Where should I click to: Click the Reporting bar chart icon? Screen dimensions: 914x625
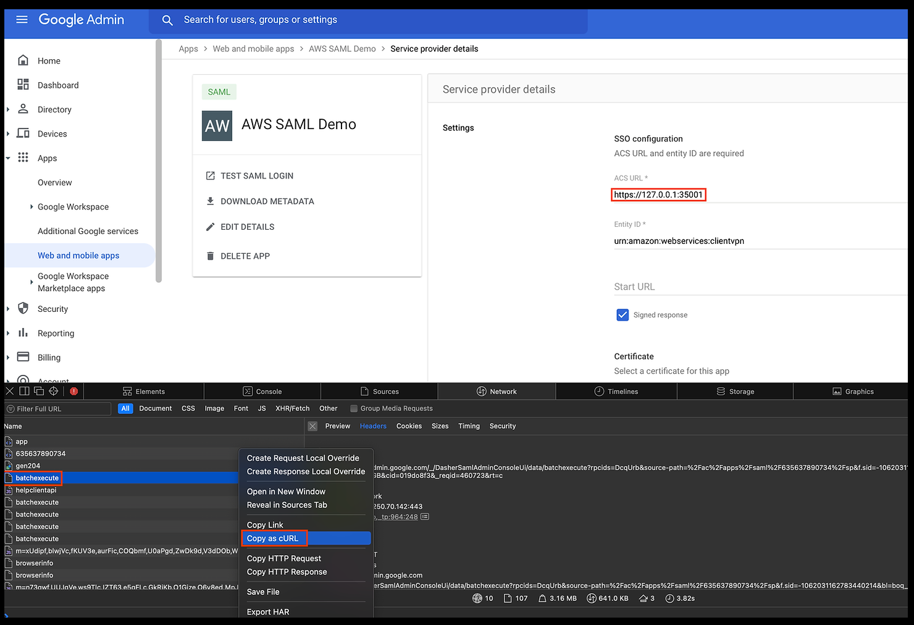point(23,332)
